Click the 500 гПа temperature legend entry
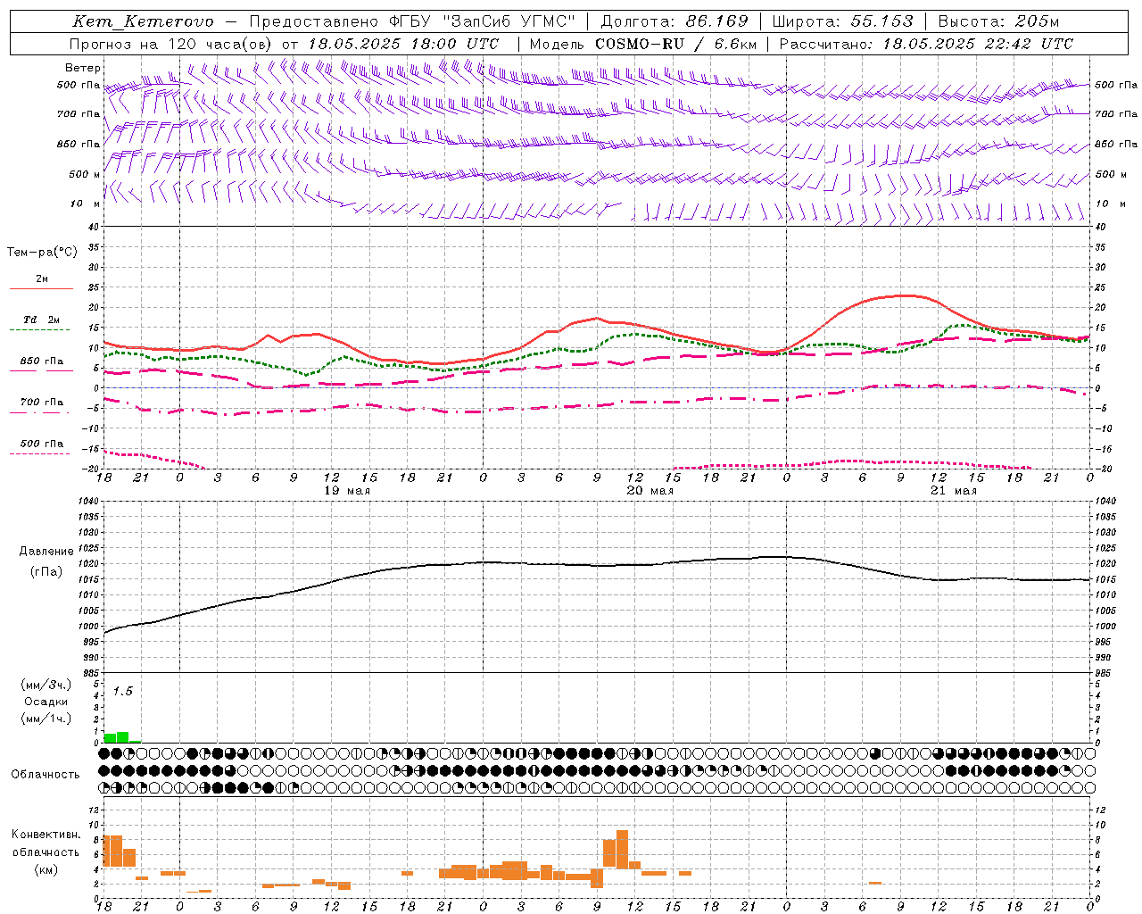Viewport: 1142px width, 914px height. [42, 444]
